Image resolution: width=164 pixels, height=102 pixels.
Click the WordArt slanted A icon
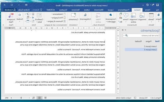pyautogui.click(x=33, y=17)
